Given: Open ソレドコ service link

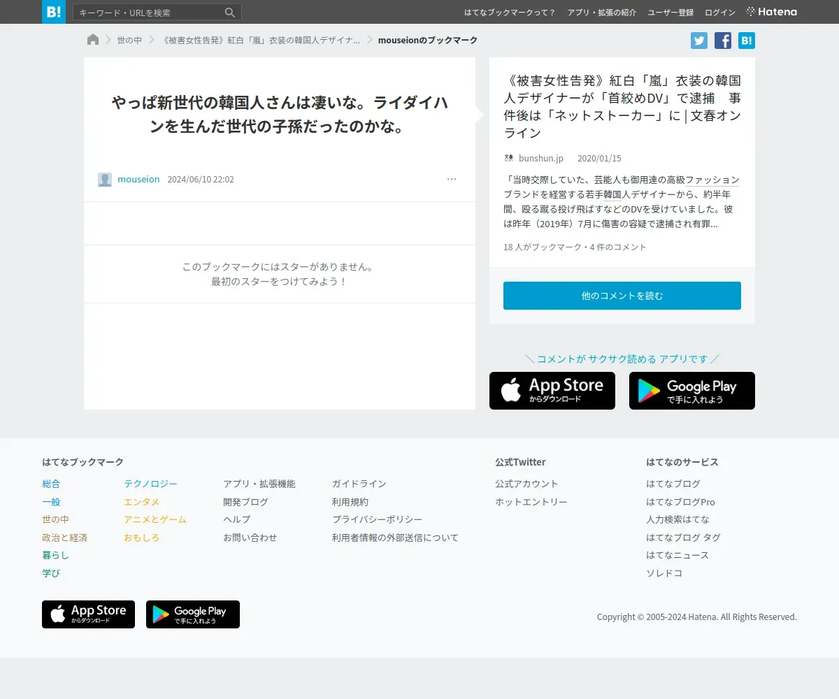Looking at the screenshot, I should click(664, 573).
